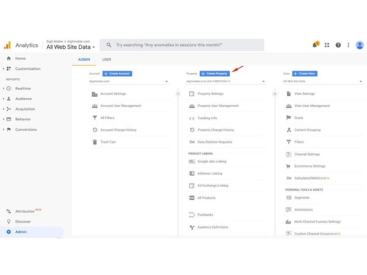
Task: Click the Admin gear icon
Action: coord(9,232)
